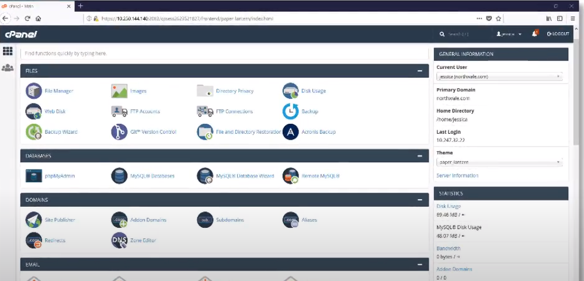Go to the browser home page
Image resolution: width=584 pixels, height=281 pixels.
[x=39, y=18]
